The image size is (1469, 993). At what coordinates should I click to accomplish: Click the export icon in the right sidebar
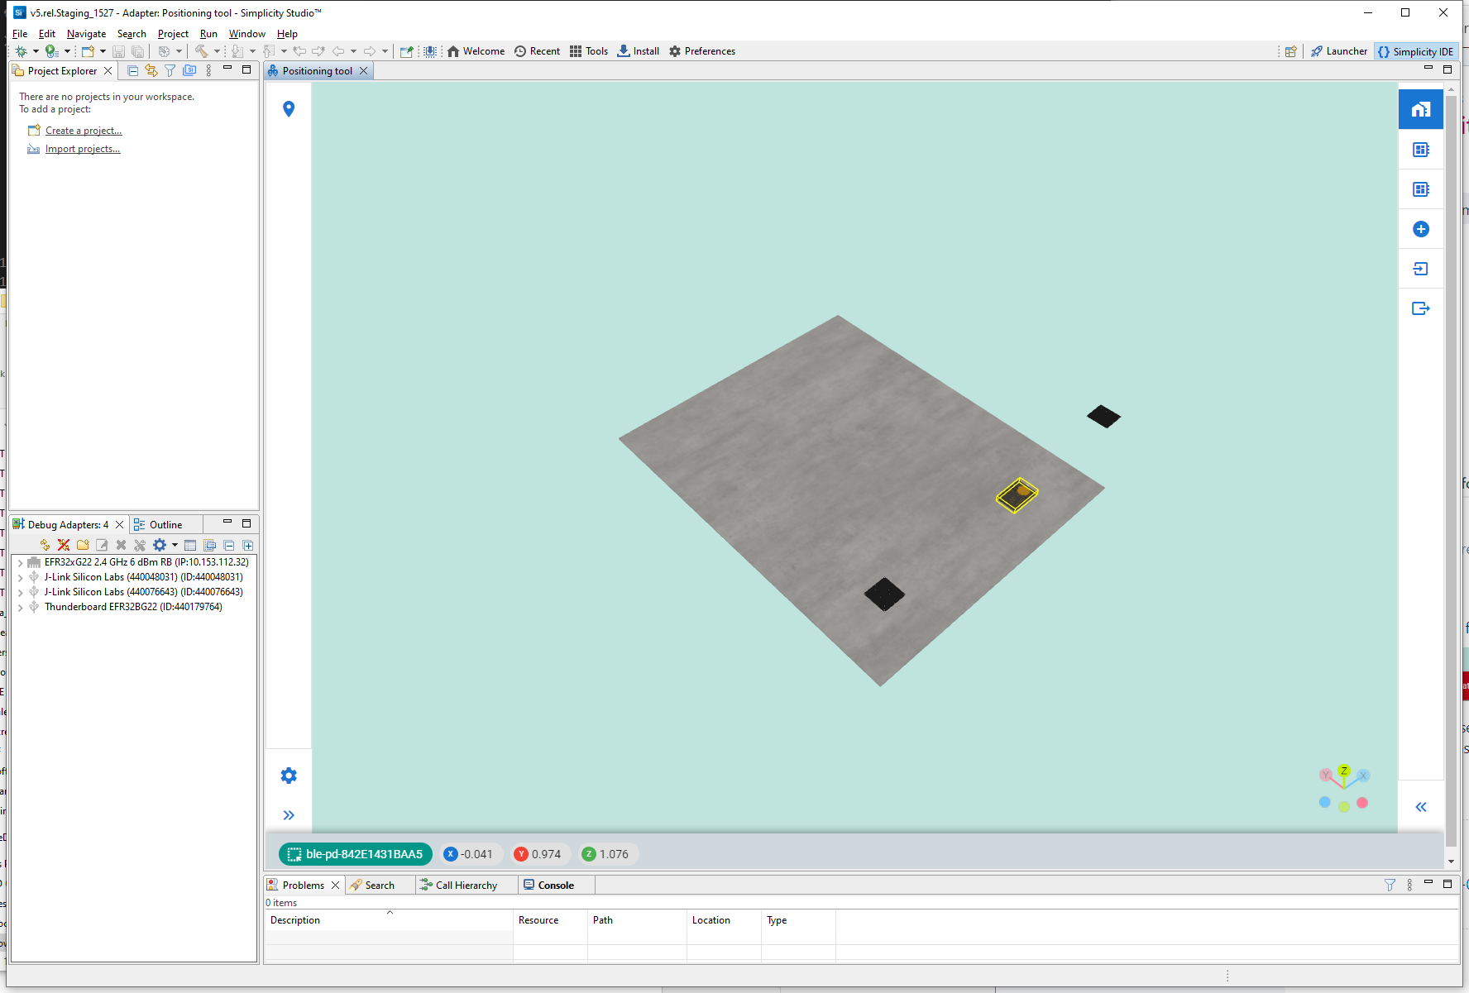pos(1421,308)
